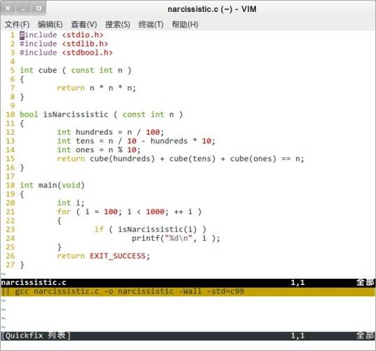The height and width of the screenshot is (351, 376).
Task: Click the '#include <stdlib.h>' line
Action: [64, 44]
